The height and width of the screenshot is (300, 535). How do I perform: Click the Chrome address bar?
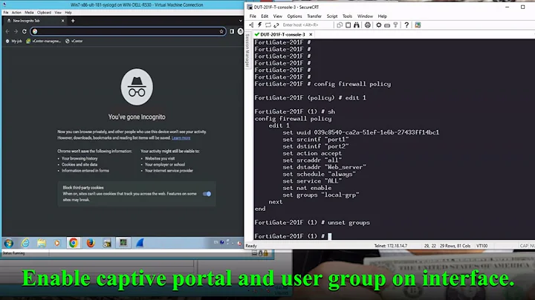[x=128, y=31]
